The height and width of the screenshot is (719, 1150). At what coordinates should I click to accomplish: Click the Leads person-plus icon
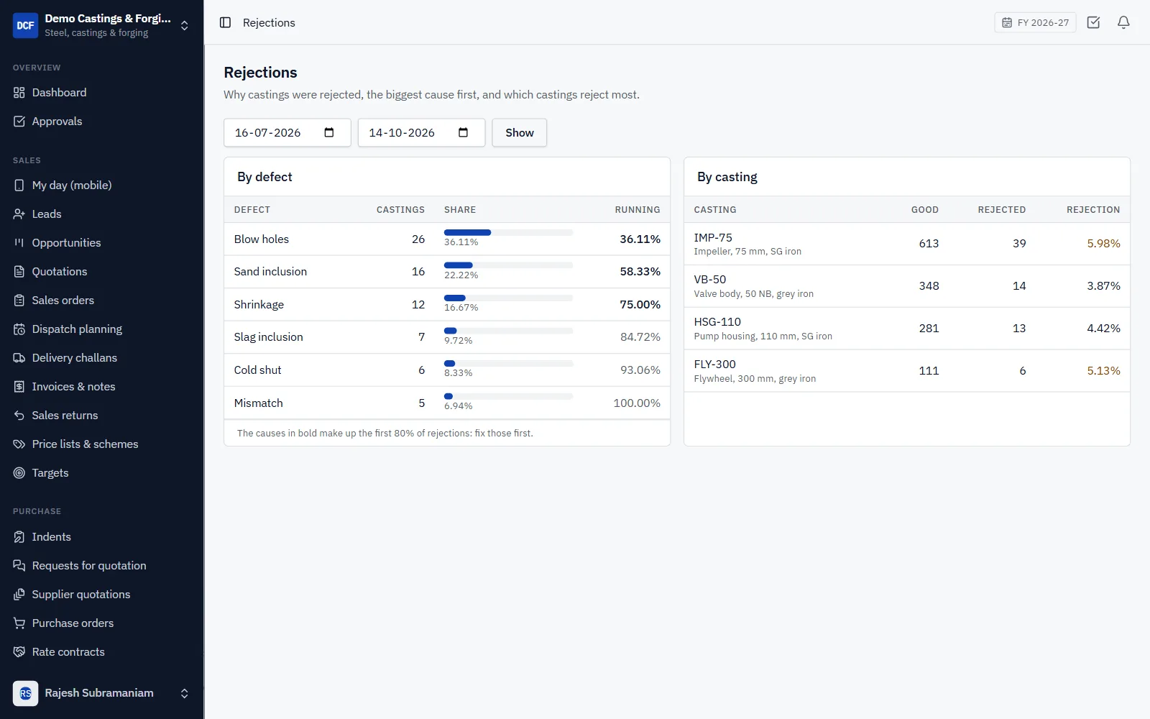point(19,214)
